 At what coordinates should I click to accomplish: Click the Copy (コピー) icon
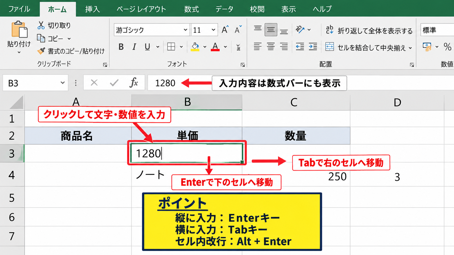tap(41, 38)
